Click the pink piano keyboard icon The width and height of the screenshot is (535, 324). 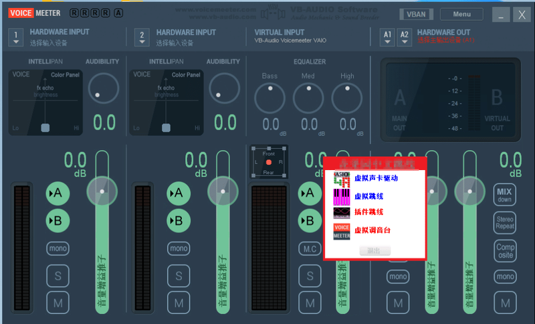point(342,197)
